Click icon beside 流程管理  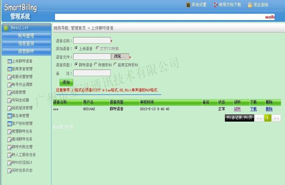[x=9, y=92]
